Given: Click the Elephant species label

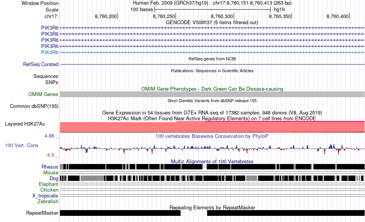Looking at the screenshot, I should point(48,184).
